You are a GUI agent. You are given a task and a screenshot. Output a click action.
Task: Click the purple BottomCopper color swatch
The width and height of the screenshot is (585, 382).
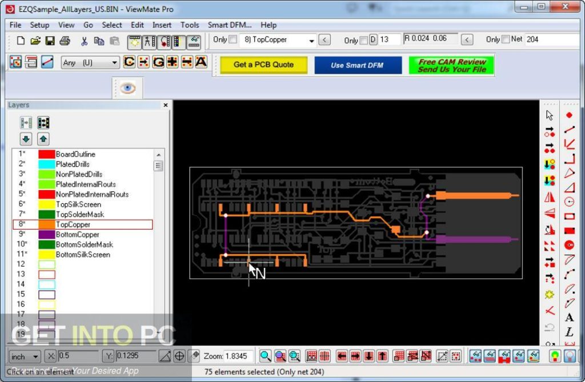46,235
